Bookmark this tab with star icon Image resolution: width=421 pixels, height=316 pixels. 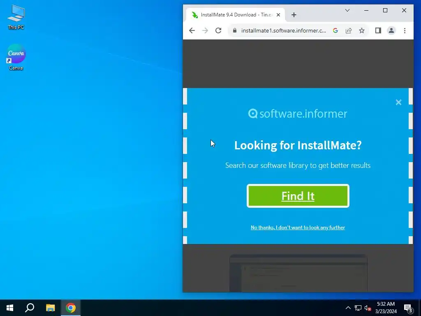point(362,30)
